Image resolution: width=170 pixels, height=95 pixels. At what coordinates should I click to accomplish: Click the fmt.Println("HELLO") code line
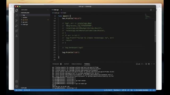pyautogui.click(x=71, y=18)
